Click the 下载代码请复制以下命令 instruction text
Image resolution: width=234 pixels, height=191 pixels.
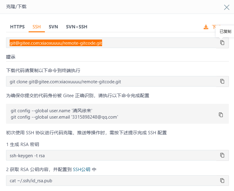tap(43, 70)
